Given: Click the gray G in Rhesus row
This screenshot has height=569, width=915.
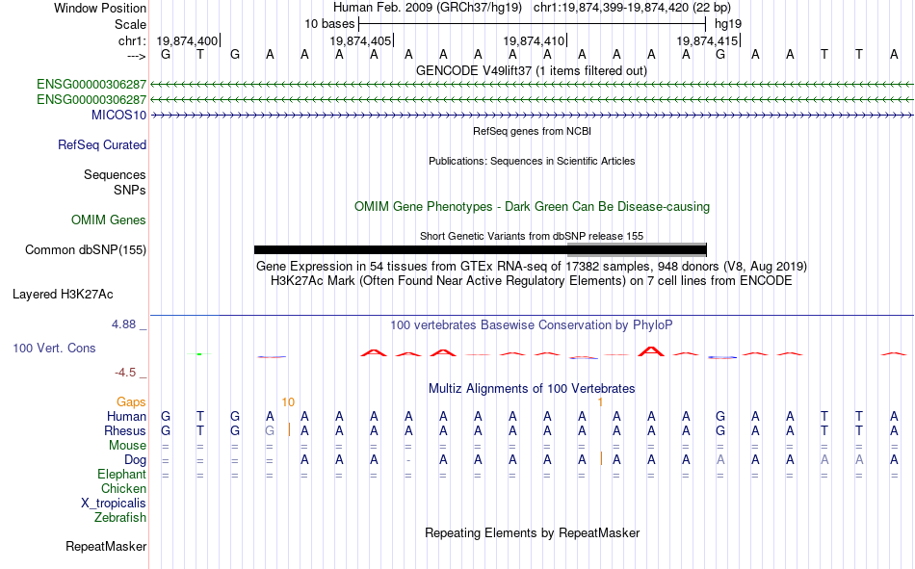Looking at the screenshot, I should pyautogui.click(x=270, y=430).
